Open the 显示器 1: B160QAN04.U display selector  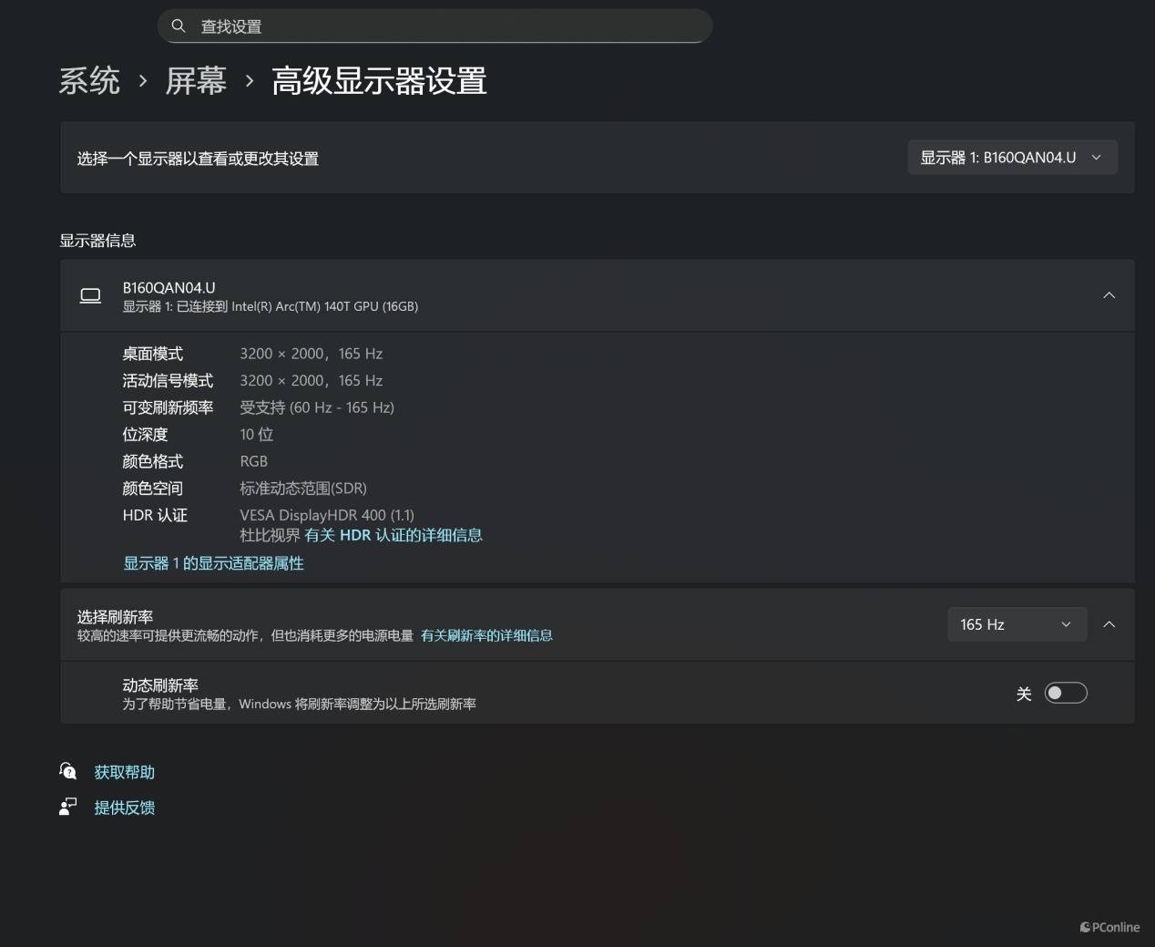(1011, 158)
